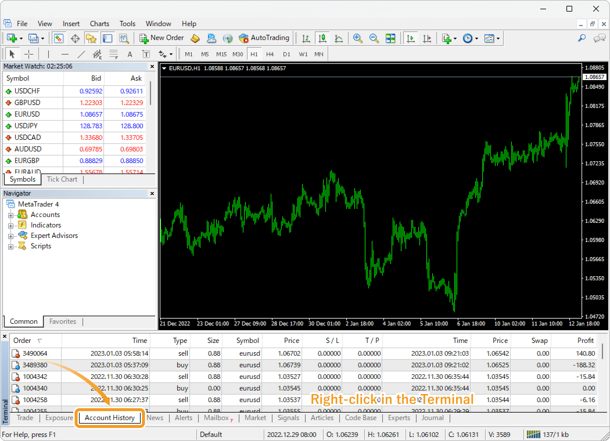Open the chat bubbles icon
This screenshot has height=441, width=610.
(599, 38)
